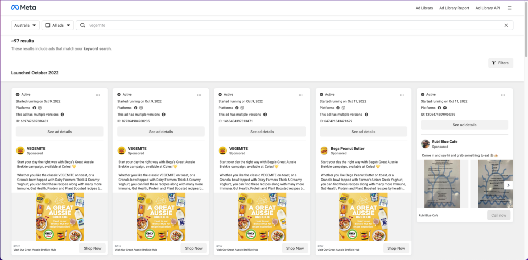Click the Meta logo
The height and width of the screenshot is (260, 528).
pyautogui.click(x=24, y=7)
